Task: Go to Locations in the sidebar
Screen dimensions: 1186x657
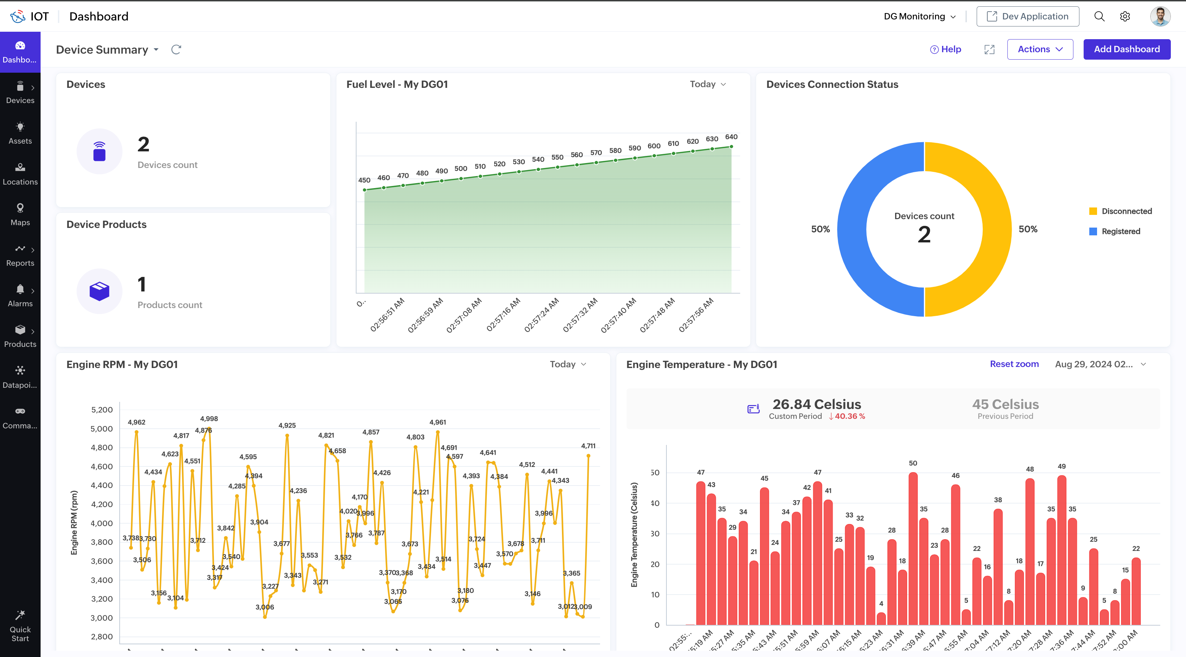Action: pos(20,174)
